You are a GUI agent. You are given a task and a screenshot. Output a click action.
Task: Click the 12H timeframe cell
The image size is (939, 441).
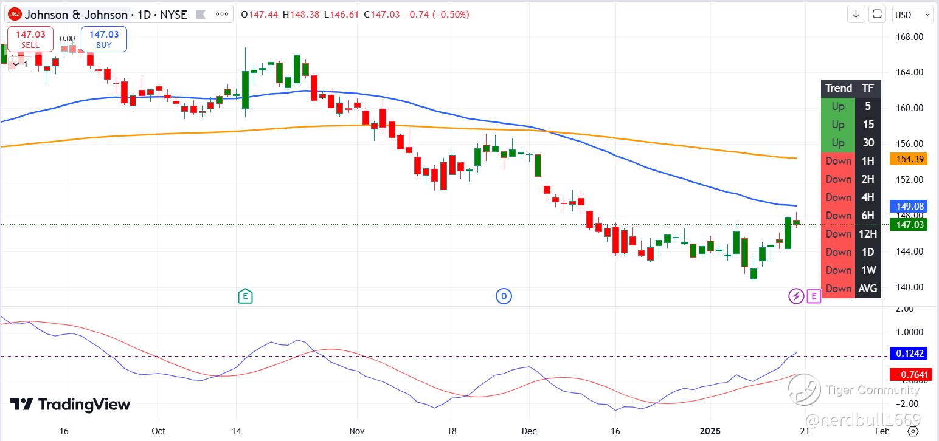[868, 234]
